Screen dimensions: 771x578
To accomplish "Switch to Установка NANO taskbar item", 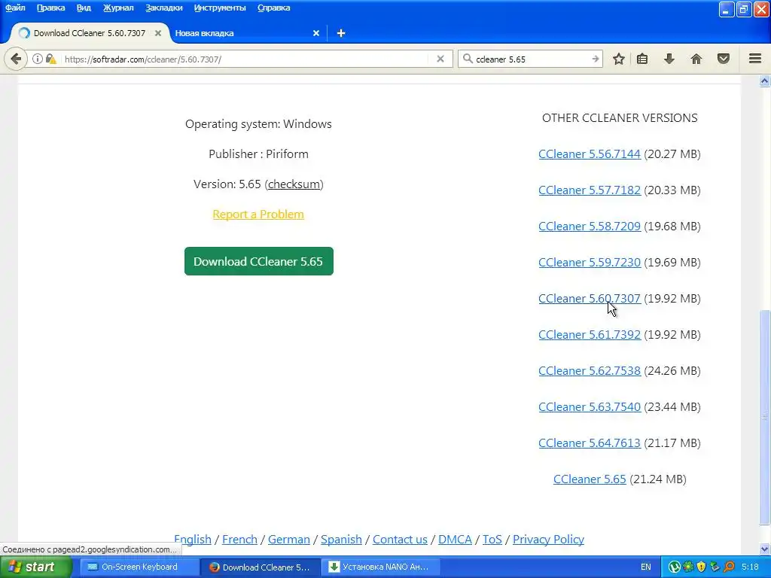I will pos(381,567).
